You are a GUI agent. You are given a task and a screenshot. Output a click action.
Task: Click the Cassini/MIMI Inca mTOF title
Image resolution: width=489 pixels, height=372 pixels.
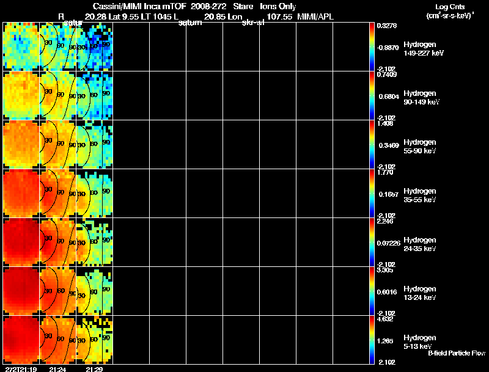point(139,6)
